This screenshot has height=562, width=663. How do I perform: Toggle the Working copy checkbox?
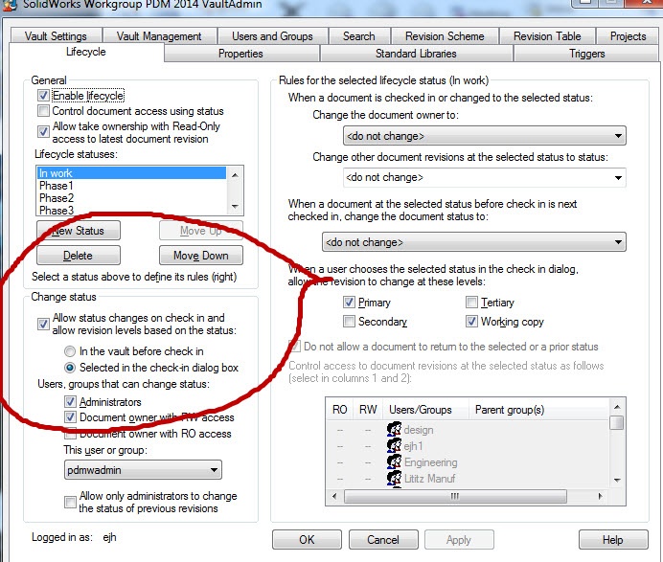471,321
